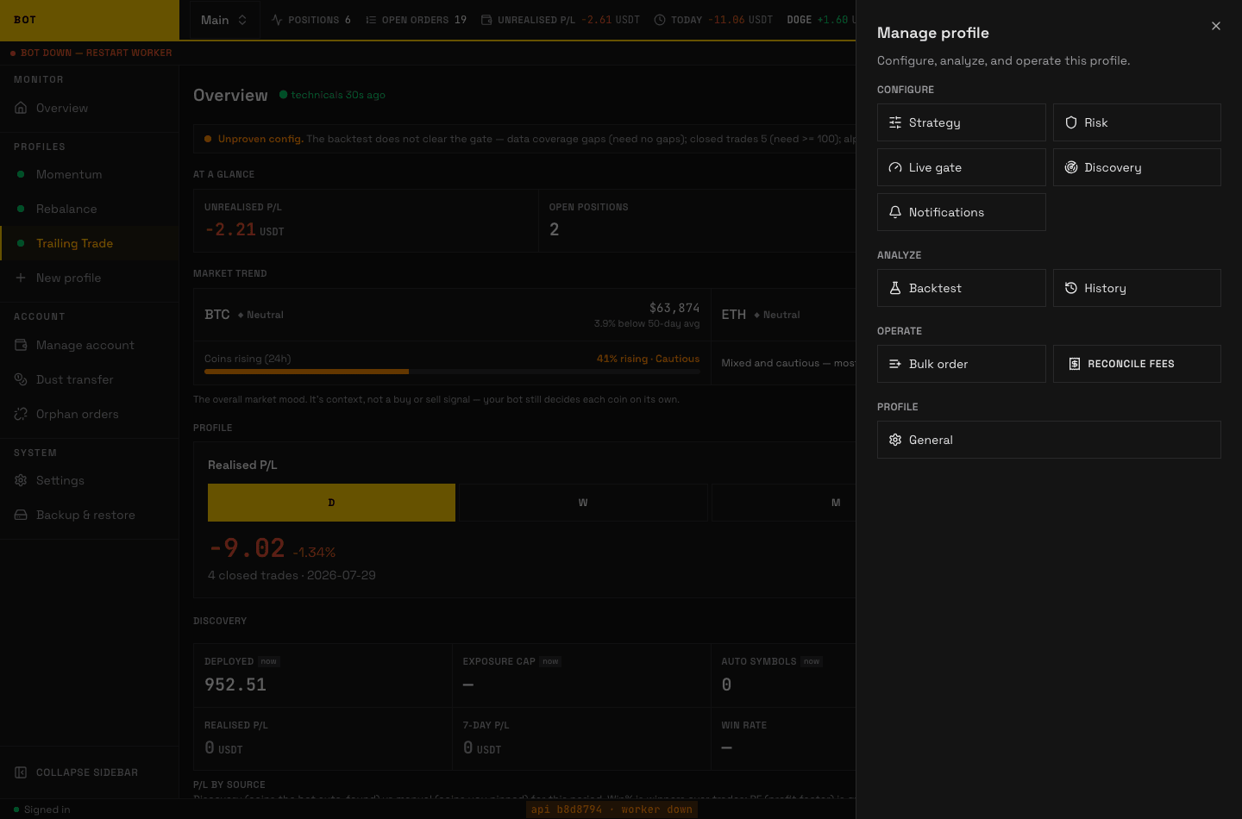The height and width of the screenshot is (819, 1242).
Task: Click the Today clock icon in top bar
Action: pos(660,20)
